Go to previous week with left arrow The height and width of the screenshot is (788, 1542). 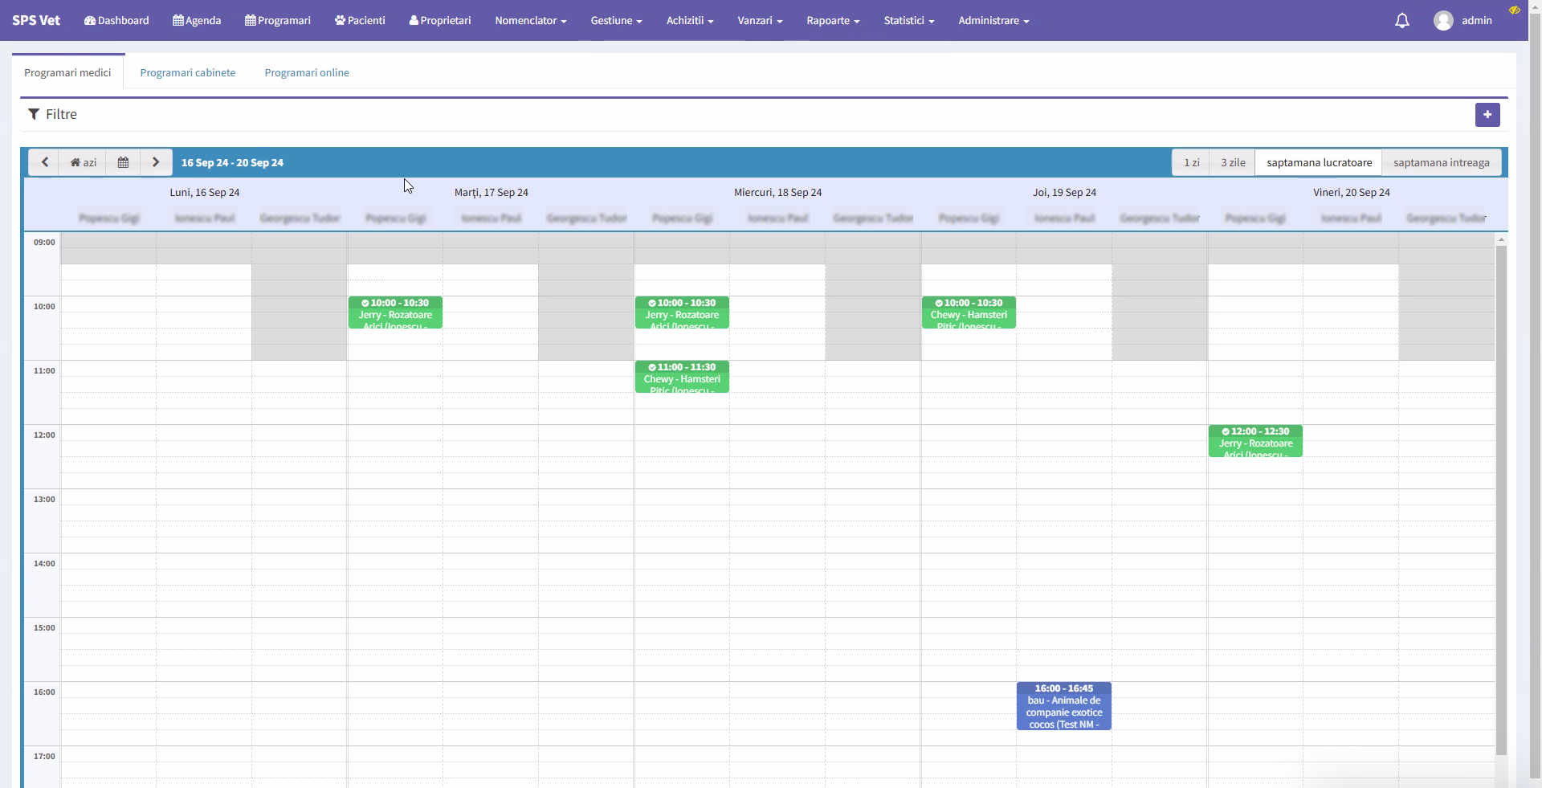pyautogui.click(x=44, y=162)
